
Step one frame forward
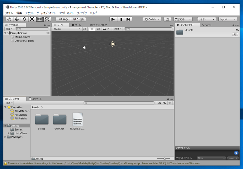point(128,19)
